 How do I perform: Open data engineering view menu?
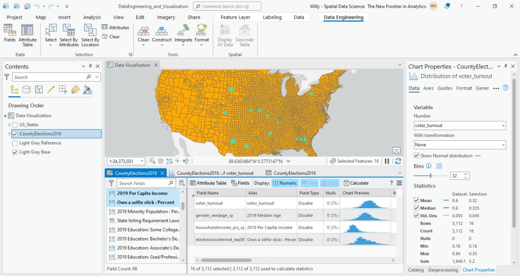point(399,183)
